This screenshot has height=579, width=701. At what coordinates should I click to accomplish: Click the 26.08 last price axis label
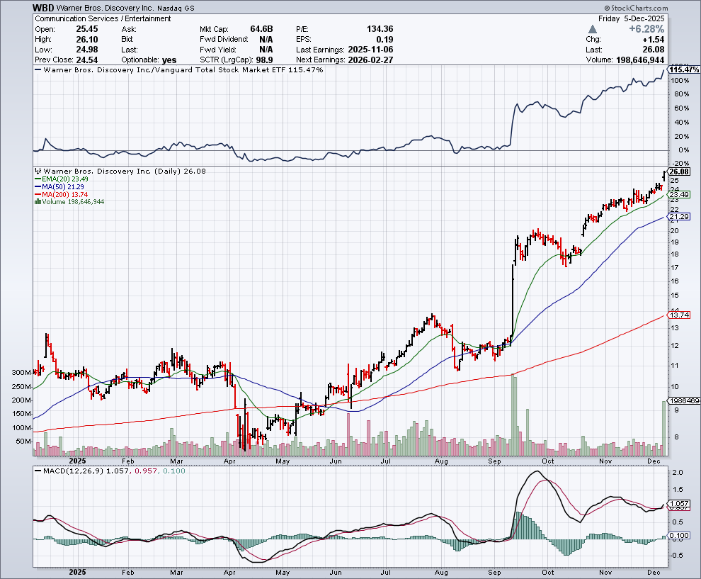(x=678, y=172)
